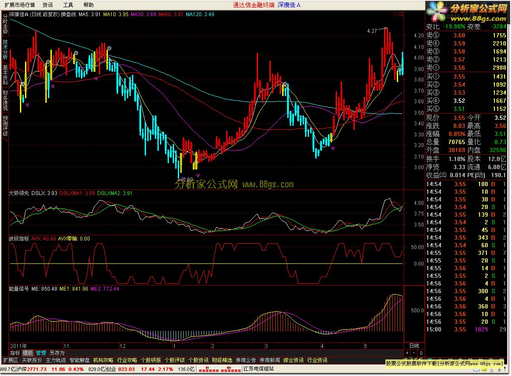Open the 券商公告 bottom tab
Viewport: 511px width, 376px height.
(x=246, y=360)
